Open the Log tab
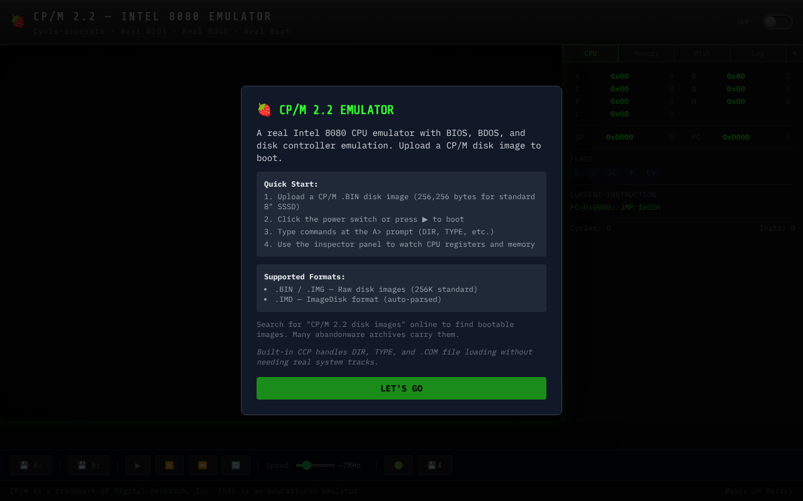This screenshot has width=803, height=501. pyautogui.click(x=758, y=54)
